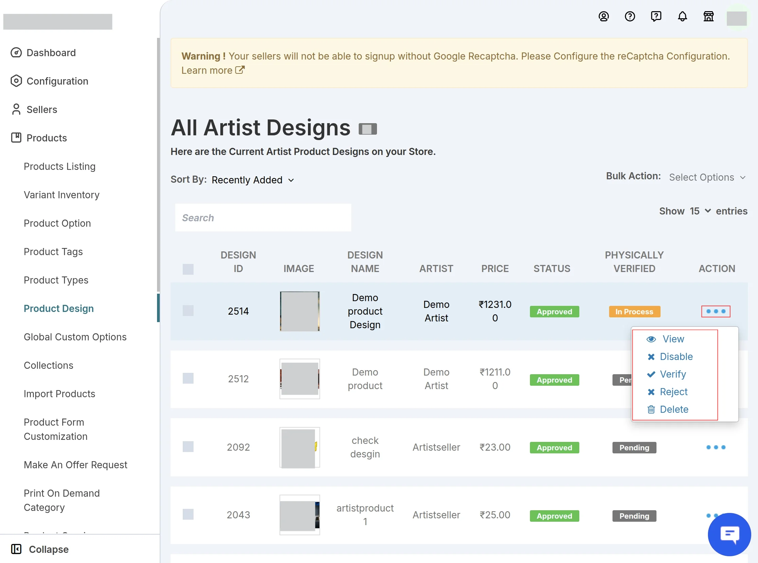This screenshot has width=758, height=563.
Task: Click the 'check desgin' design name
Action: click(365, 447)
